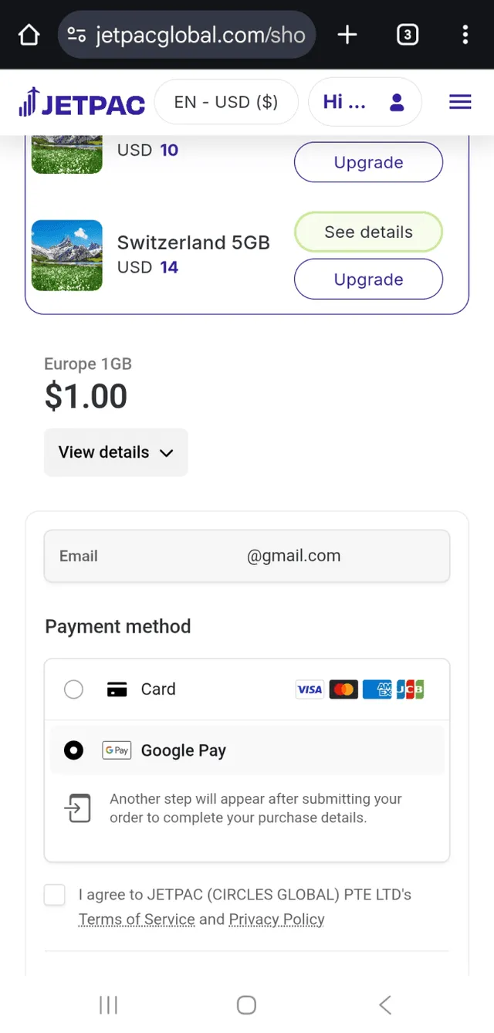The height and width of the screenshot is (1033, 494).
Task: Click See details for Switzerland 5GB
Action: (368, 232)
